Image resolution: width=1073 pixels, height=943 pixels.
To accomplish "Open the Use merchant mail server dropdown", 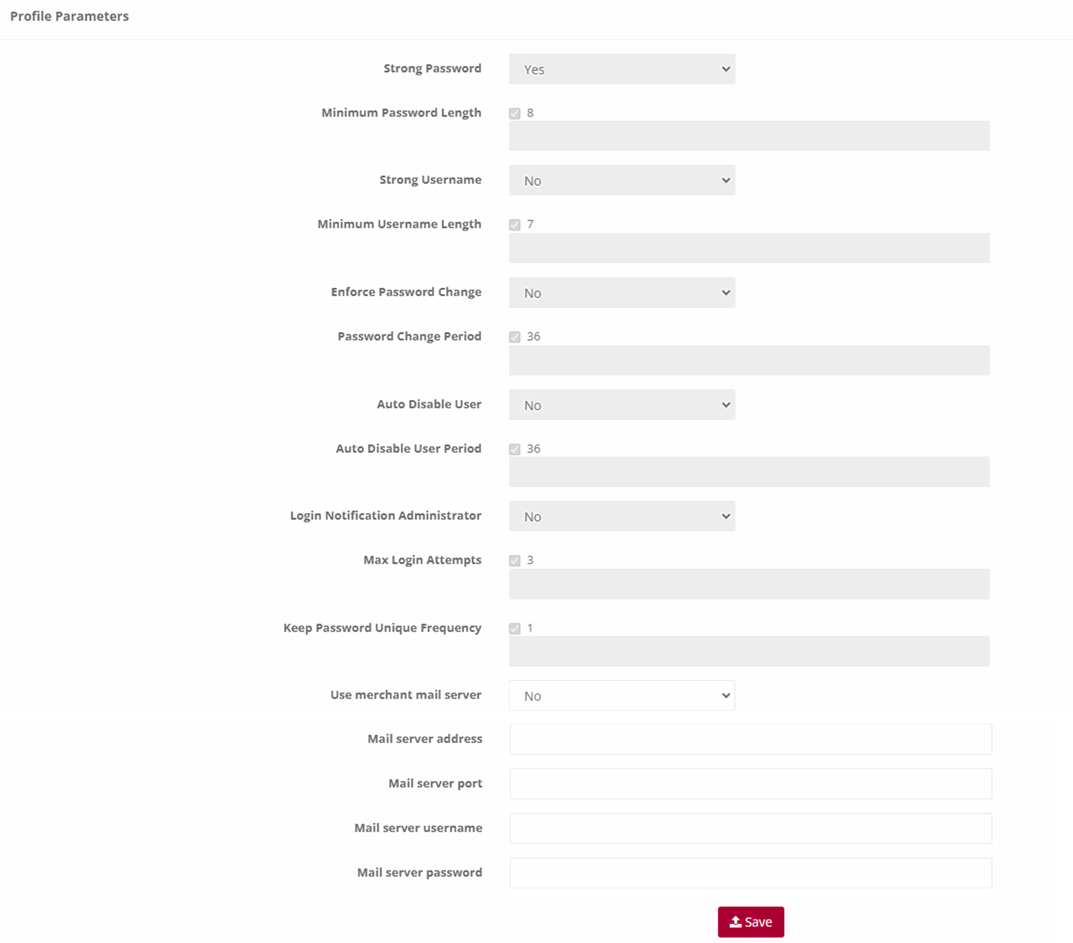I will coord(622,695).
